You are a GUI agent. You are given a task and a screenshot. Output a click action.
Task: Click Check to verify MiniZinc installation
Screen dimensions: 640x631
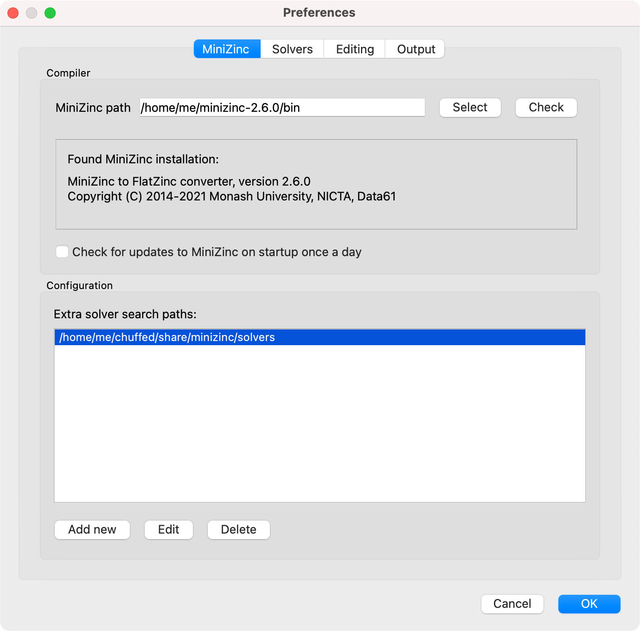pos(546,107)
